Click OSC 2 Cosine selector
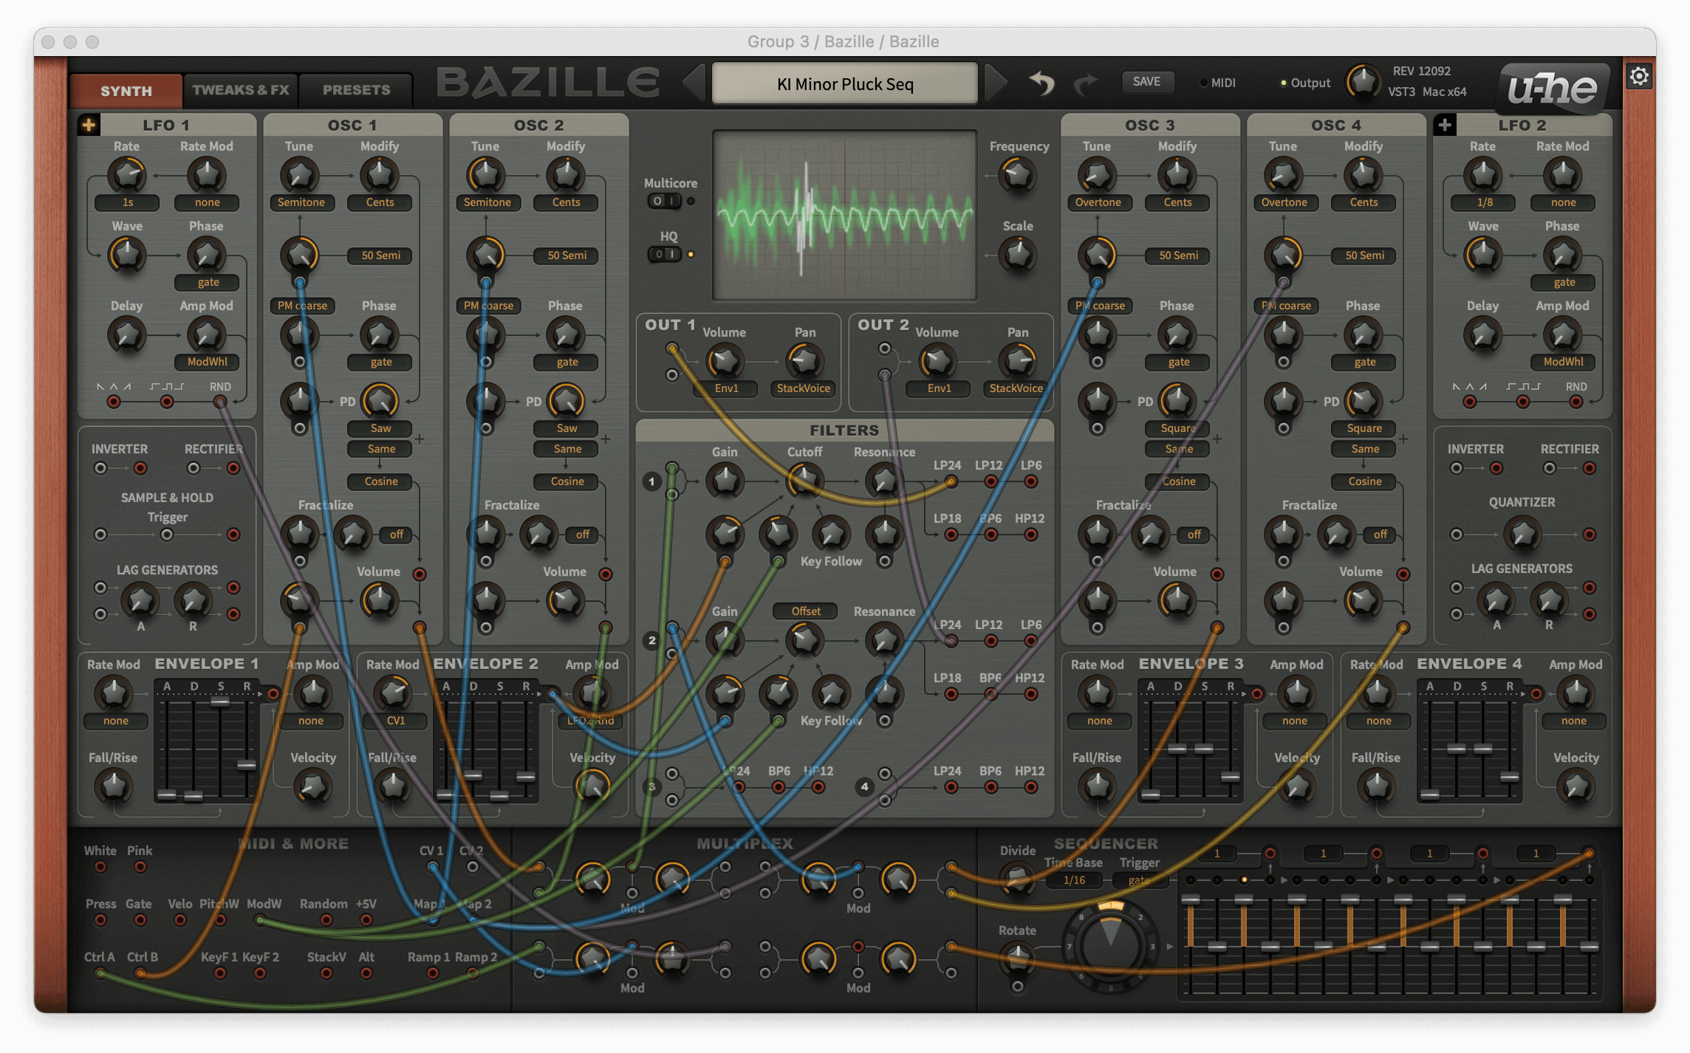The image size is (1690, 1053). (x=567, y=481)
